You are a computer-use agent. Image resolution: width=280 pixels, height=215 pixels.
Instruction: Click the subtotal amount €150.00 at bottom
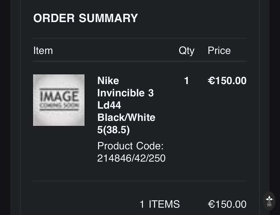coord(227,204)
